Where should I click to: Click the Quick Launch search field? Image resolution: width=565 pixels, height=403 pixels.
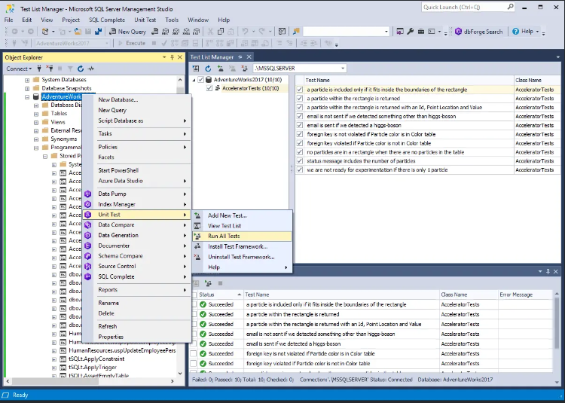468,7
